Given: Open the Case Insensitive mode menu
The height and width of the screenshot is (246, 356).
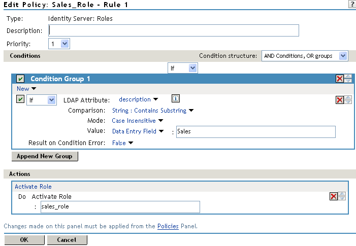Looking at the screenshot, I should pyautogui.click(x=137, y=121).
